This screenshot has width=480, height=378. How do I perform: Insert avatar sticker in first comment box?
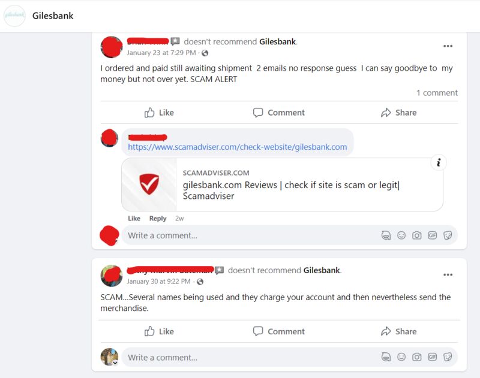click(x=386, y=235)
